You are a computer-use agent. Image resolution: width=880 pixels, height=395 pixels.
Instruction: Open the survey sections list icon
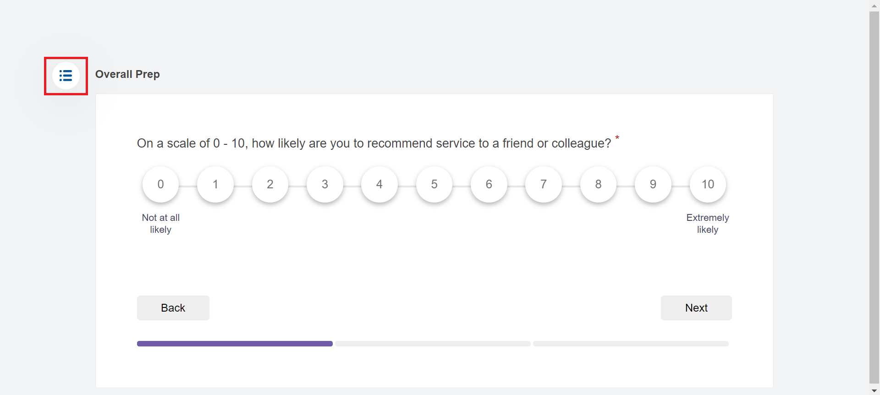click(x=66, y=76)
